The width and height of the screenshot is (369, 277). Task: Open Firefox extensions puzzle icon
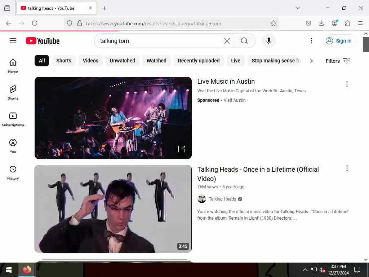point(347,23)
